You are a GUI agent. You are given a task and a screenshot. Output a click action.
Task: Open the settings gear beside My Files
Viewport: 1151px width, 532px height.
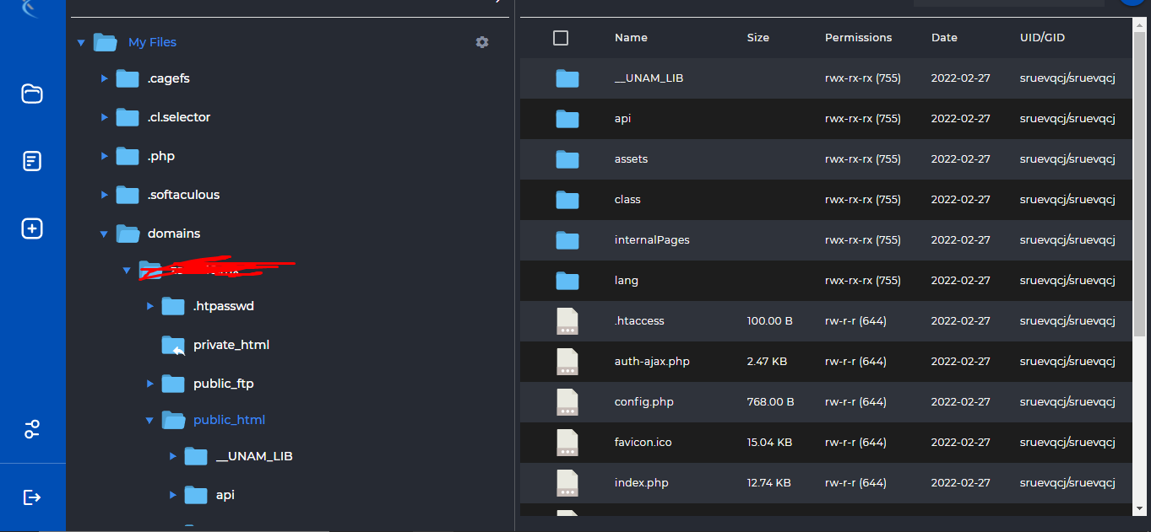pyautogui.click(x=481, y=42)
